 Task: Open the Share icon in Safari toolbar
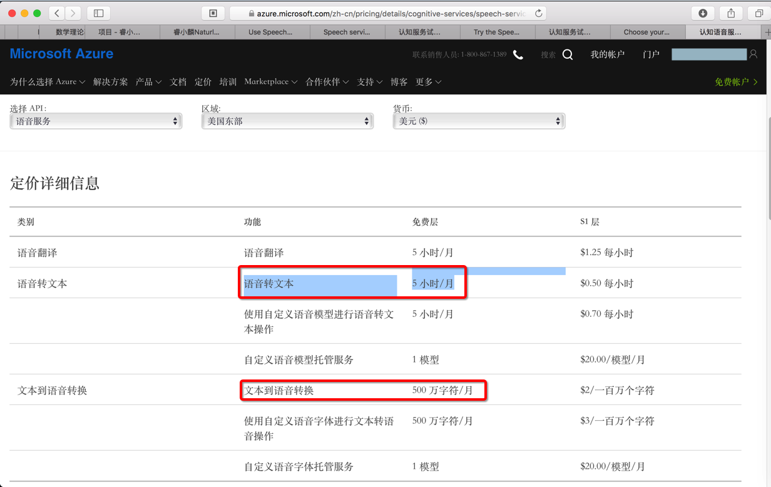pyautogui.click(x=731, y=13)
